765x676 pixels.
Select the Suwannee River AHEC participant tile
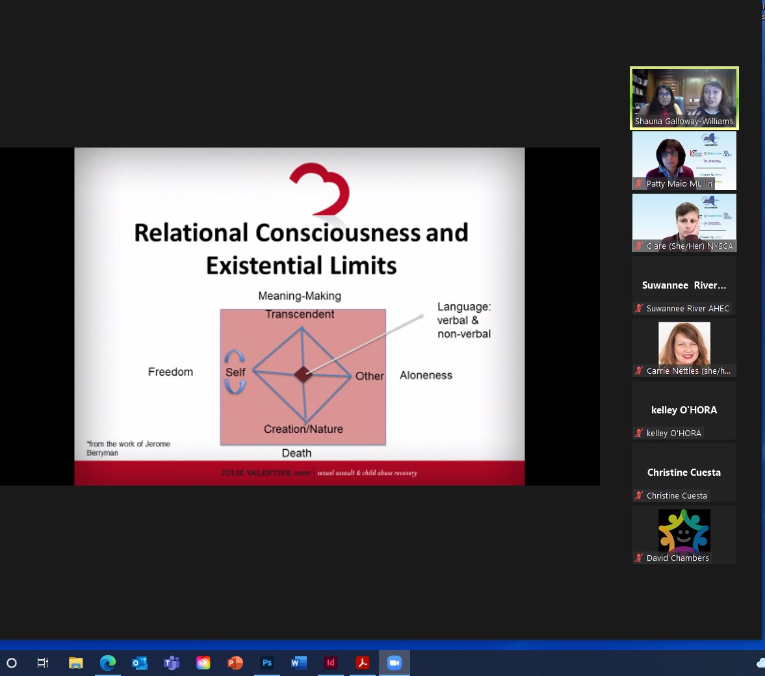pyautogui.click(x=684, y=285)
